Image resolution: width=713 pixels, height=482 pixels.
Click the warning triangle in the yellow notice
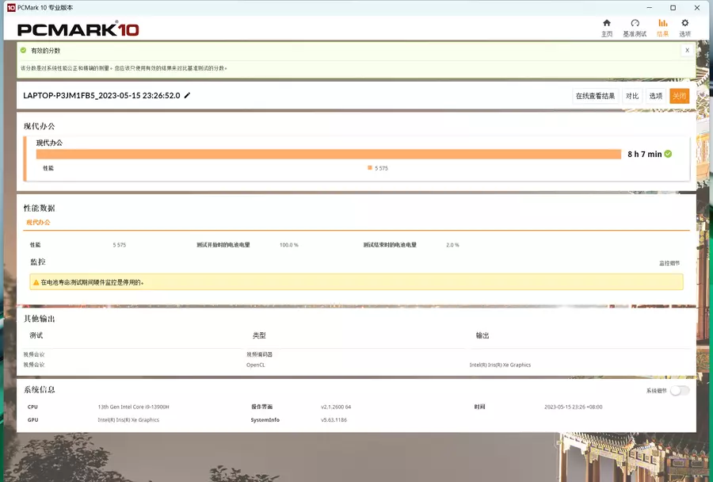(36, 282)
